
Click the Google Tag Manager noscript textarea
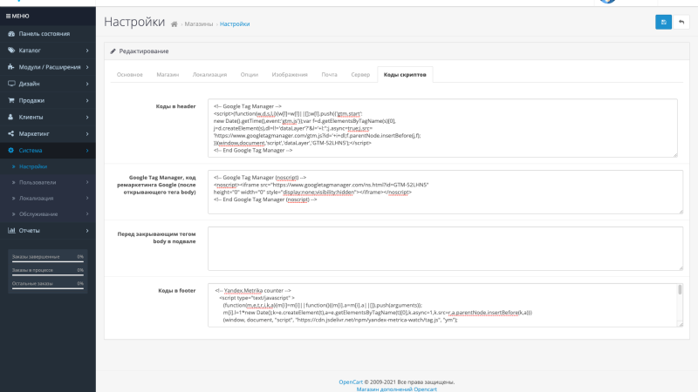point(445,192)
